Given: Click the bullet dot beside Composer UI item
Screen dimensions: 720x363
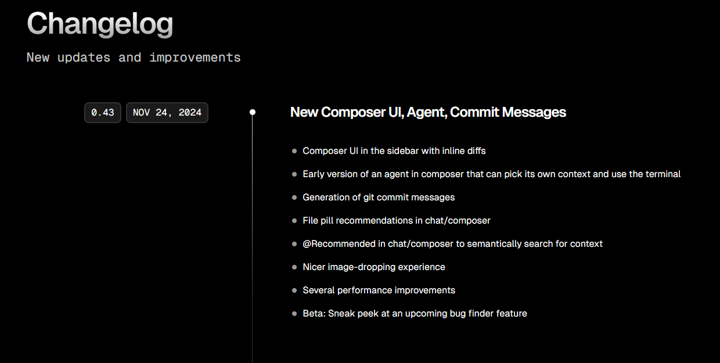Looking at the screenshot, I should [294, 151].
